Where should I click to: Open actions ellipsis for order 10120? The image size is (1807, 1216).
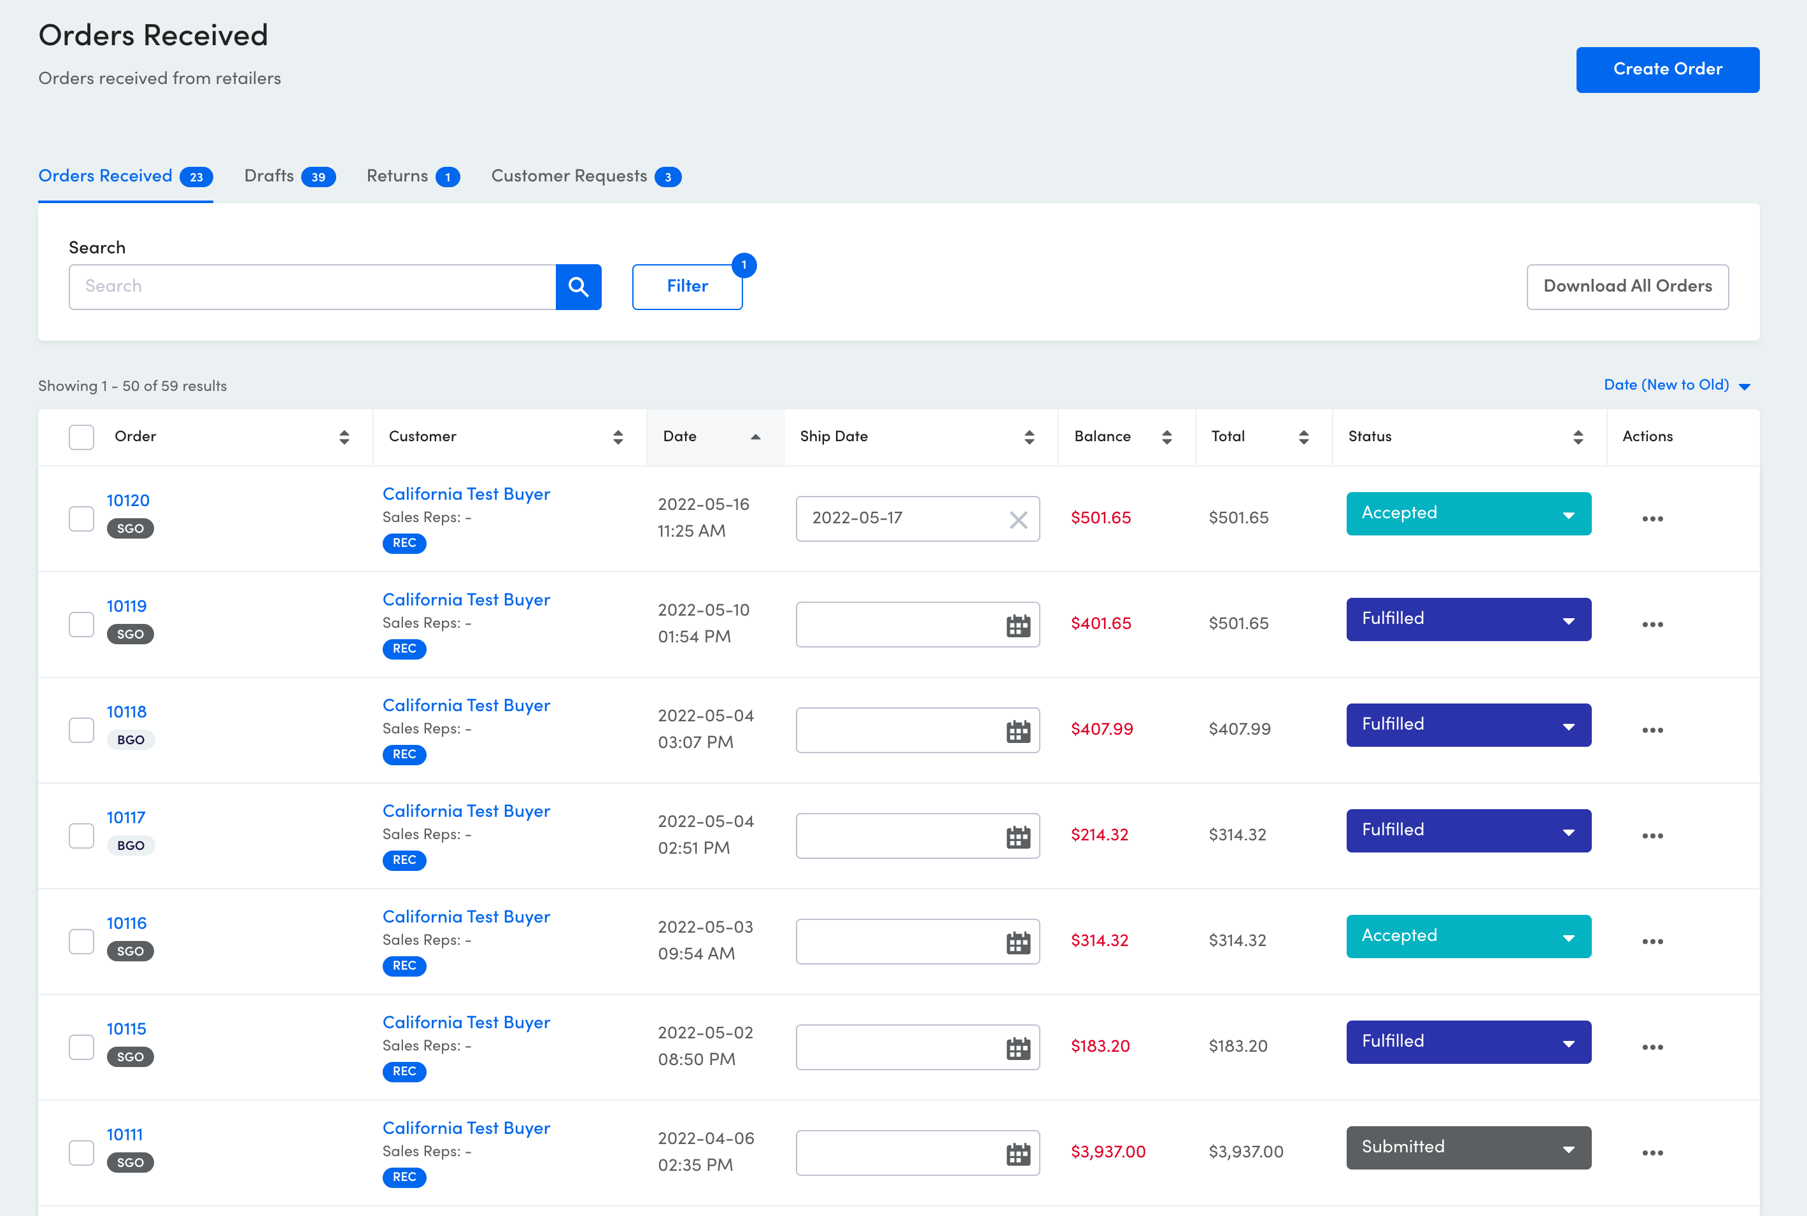point(1653,519)
